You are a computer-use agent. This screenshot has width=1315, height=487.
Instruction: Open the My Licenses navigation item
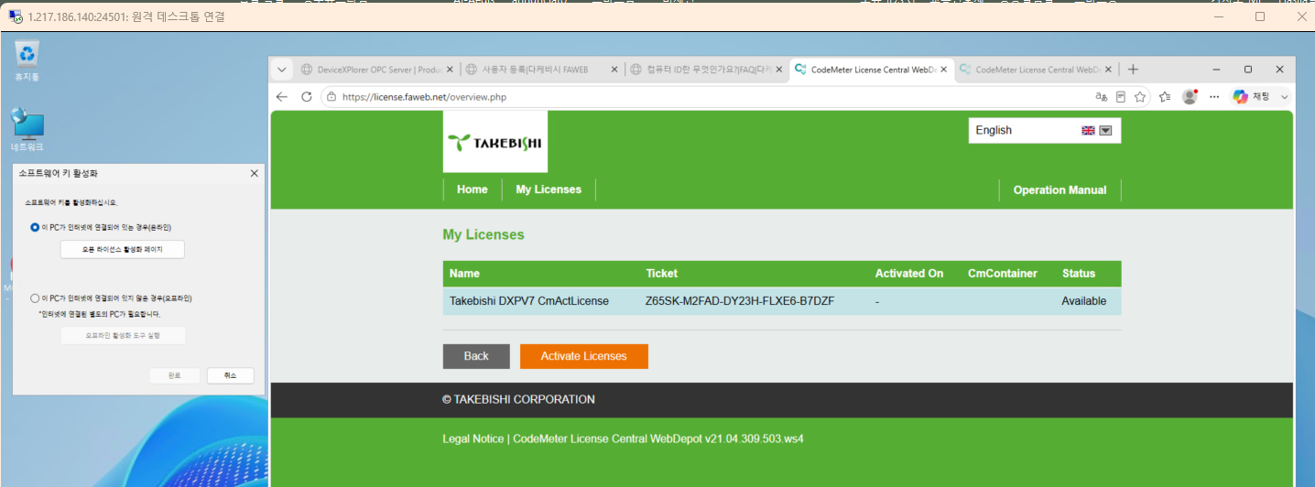click(549, 189)
